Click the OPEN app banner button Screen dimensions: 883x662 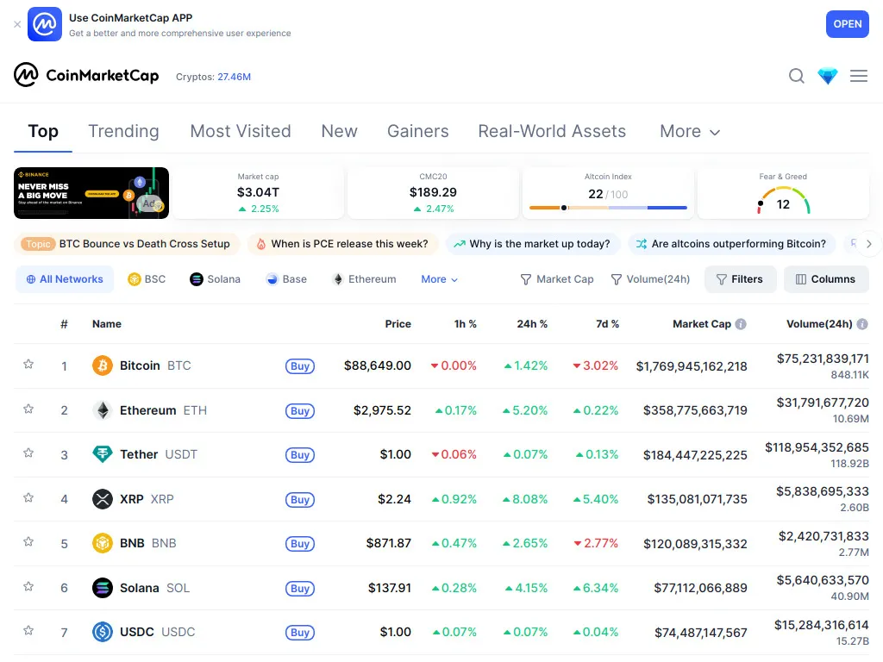(847, 24)
